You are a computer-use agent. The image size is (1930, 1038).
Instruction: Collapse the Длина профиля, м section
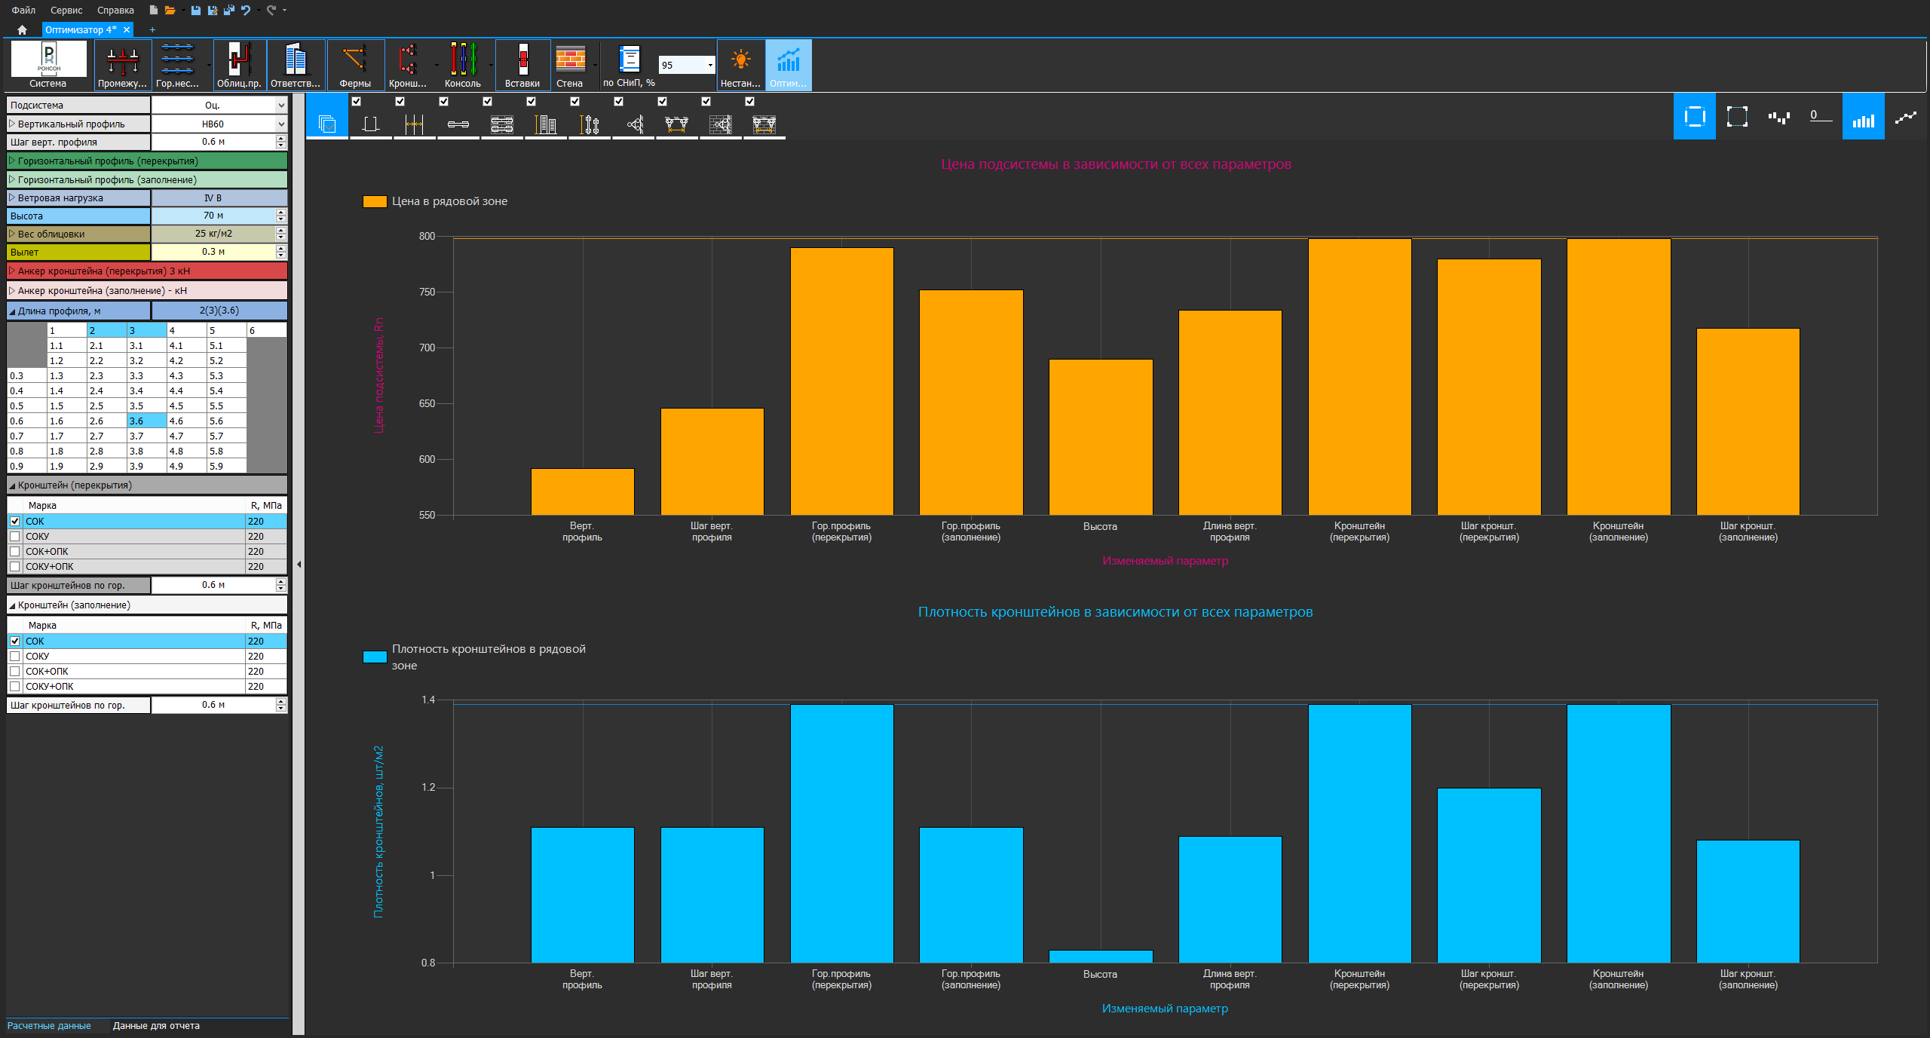12,311
